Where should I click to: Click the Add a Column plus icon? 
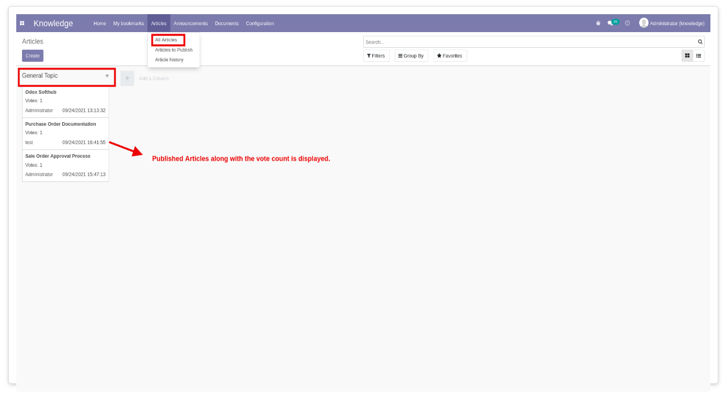pyautogui.click(x=127, y=78)
